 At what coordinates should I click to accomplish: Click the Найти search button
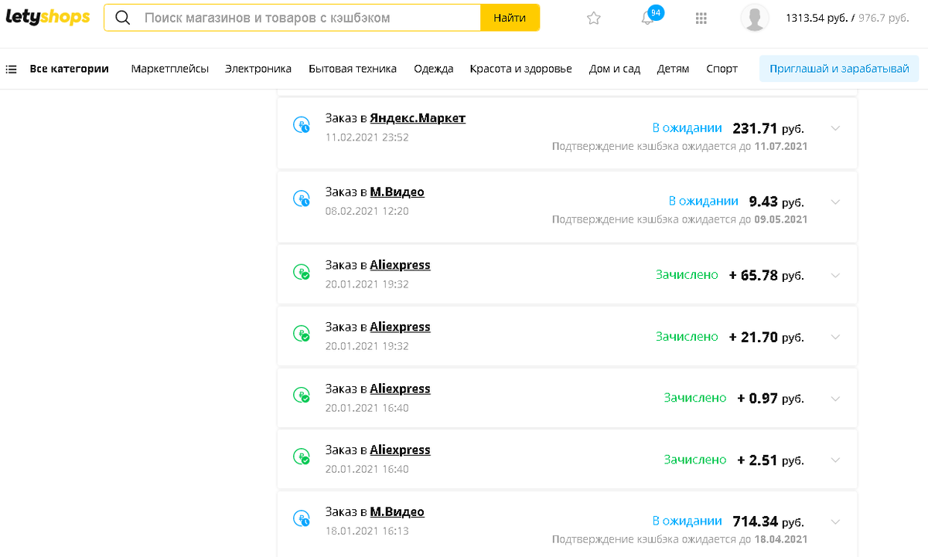[x=510, y=18]
